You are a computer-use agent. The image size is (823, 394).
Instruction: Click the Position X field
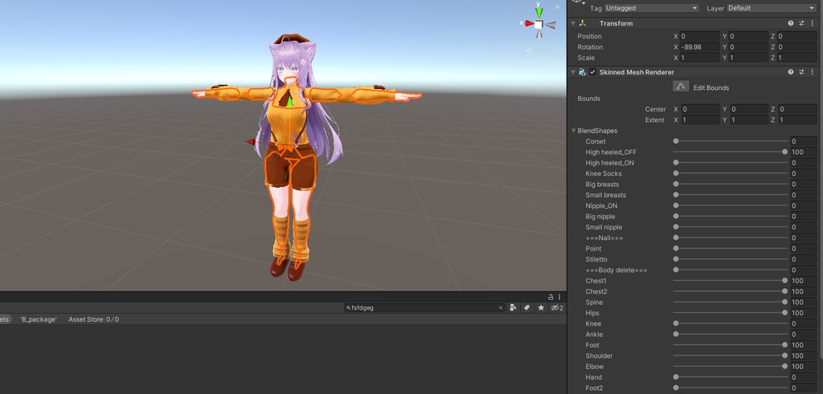click(700, 37)
